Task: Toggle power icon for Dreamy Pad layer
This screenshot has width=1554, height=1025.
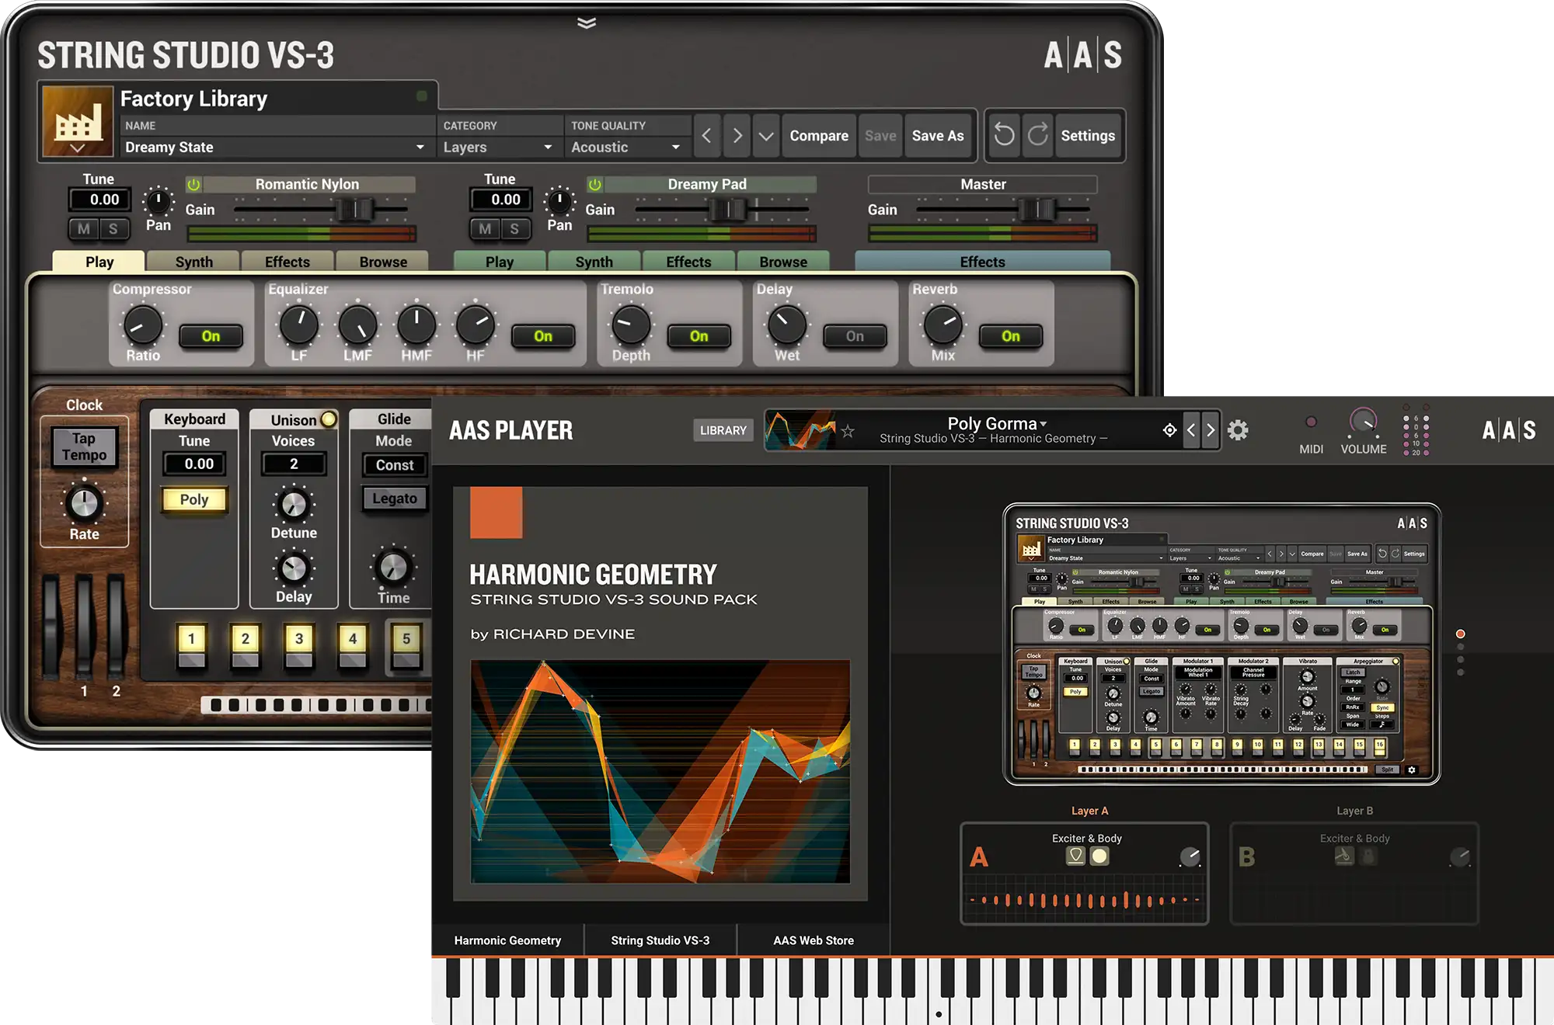Action: [x=594, y=184]
